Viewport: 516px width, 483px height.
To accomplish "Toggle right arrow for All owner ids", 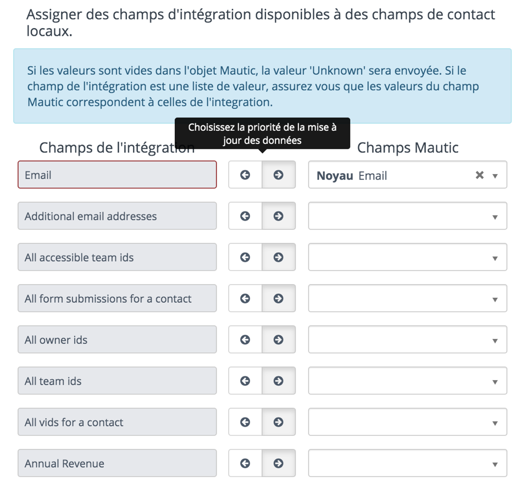I will click(279, 340).
